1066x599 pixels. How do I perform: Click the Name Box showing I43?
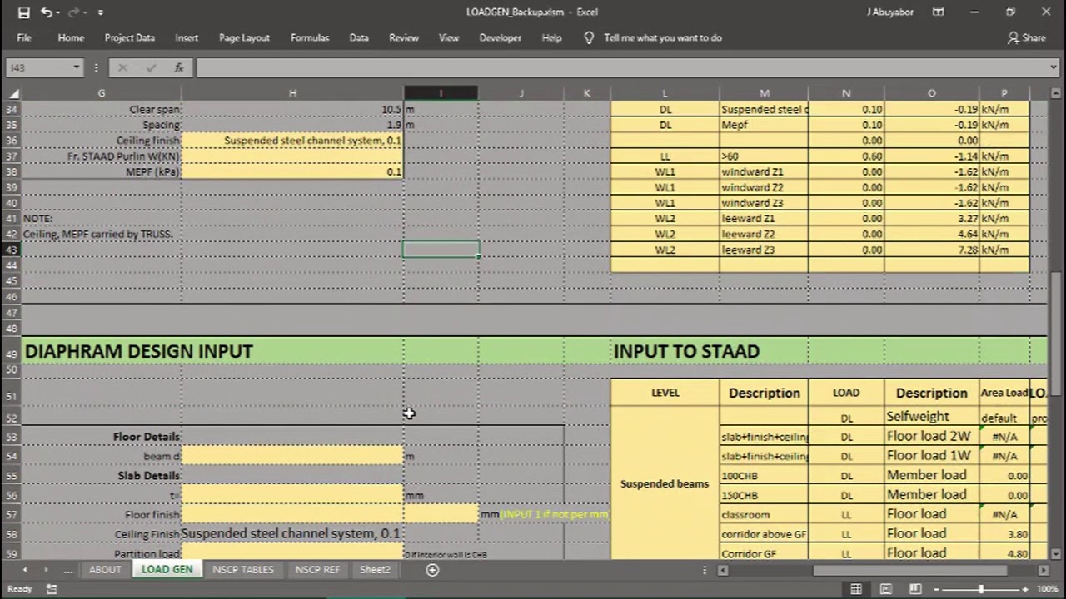(x=38, y=67)
